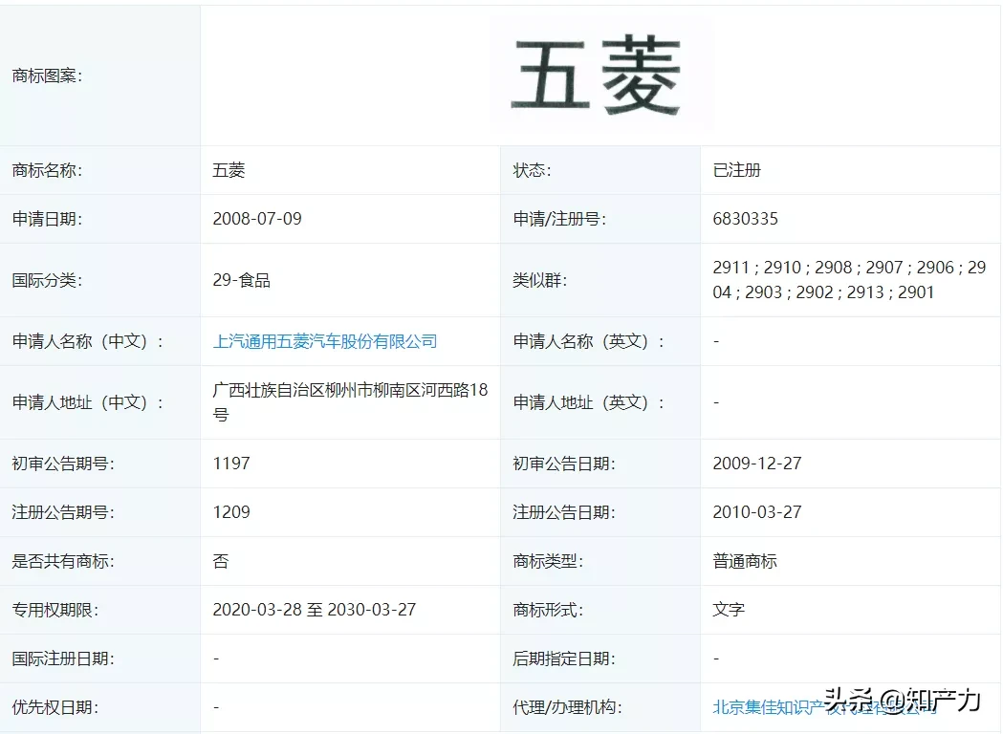This screenshot has width=1003, height=734.
Task: Select the 申请人名称（英文） label
Action: tap(588, 341)
